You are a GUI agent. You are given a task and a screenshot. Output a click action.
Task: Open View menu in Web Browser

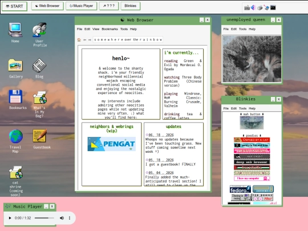coord(96,29)
